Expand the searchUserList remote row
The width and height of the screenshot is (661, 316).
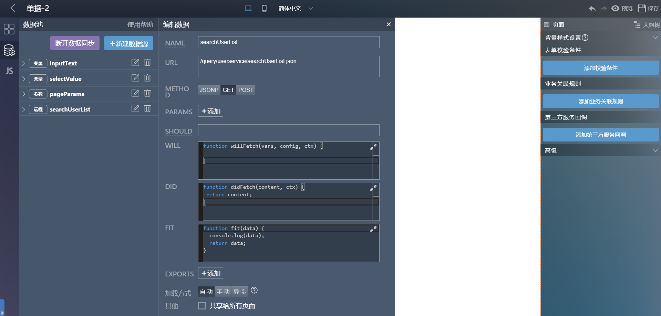click(x=24, y=109)
